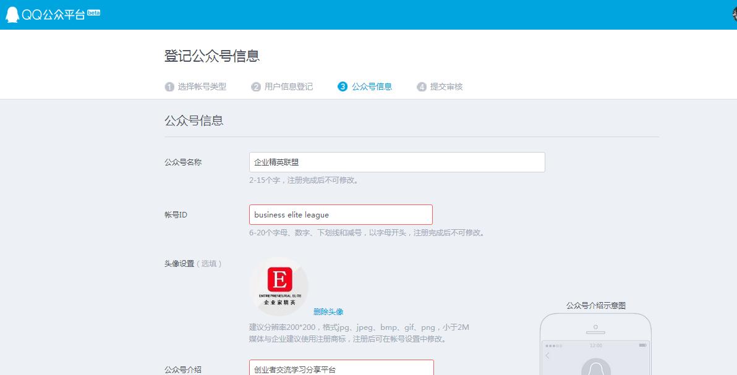Click the beta badge next to QQ公众平台
The height and width of the screenshot is (375, 737).
93,12
